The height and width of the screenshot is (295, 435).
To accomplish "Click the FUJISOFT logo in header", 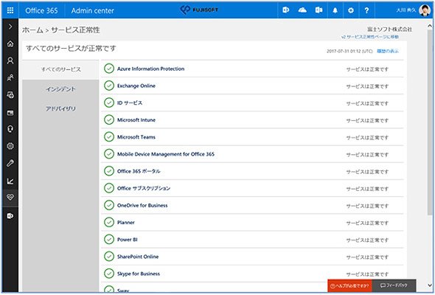I will click(x=199, y=10).
